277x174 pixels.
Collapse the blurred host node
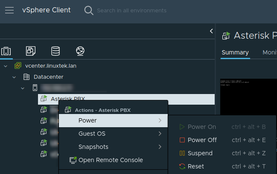[x=23, y=88]
